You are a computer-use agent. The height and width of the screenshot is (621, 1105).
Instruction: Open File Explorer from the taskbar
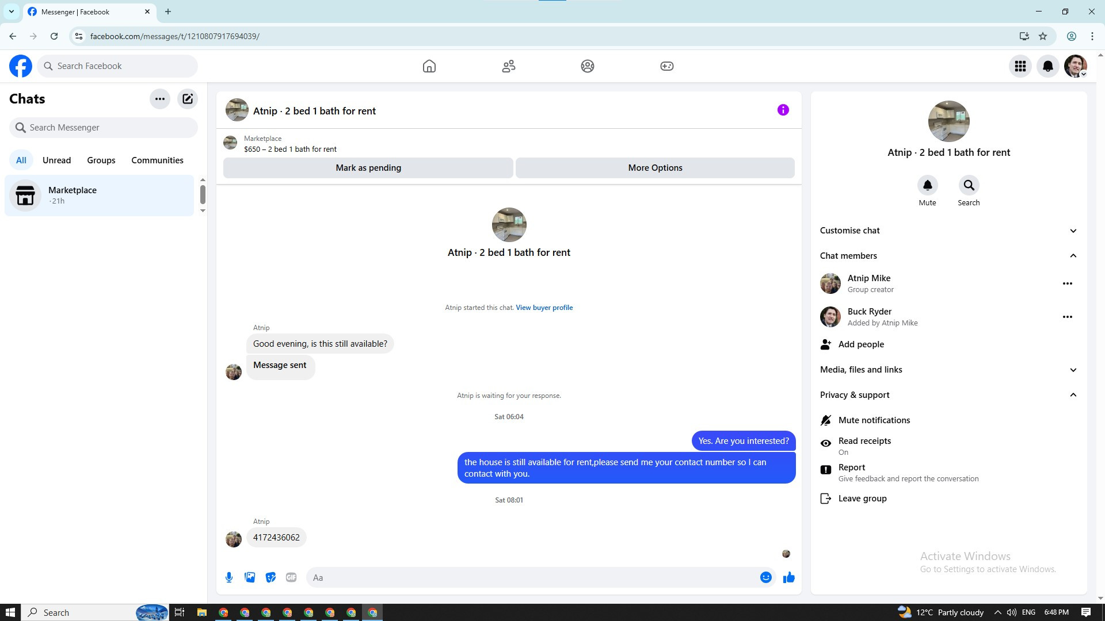click(x=201, y=612)
